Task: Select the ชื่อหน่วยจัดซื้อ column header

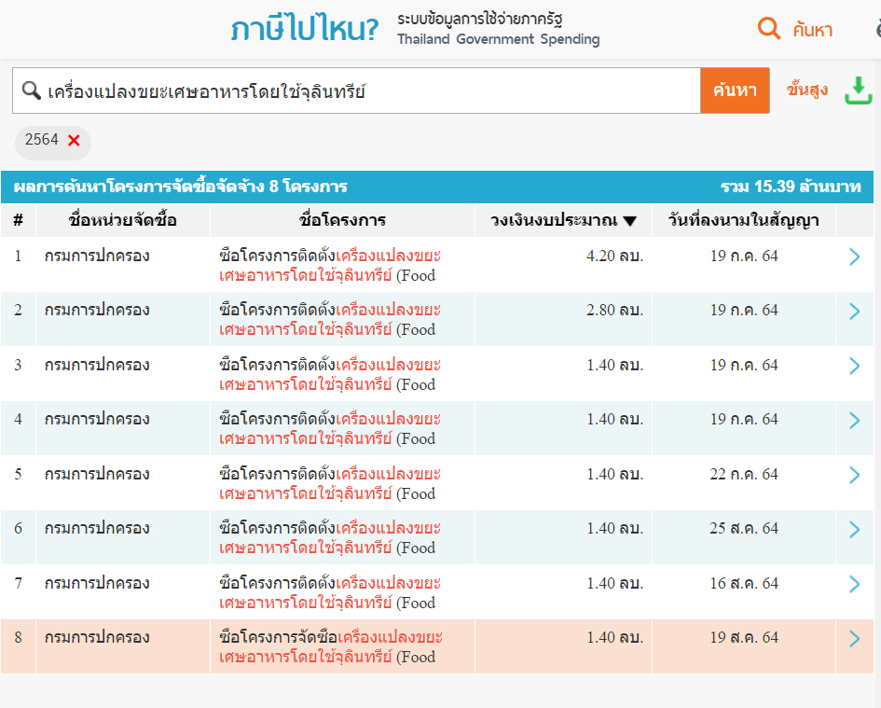Action: click(x=122, y=221)
